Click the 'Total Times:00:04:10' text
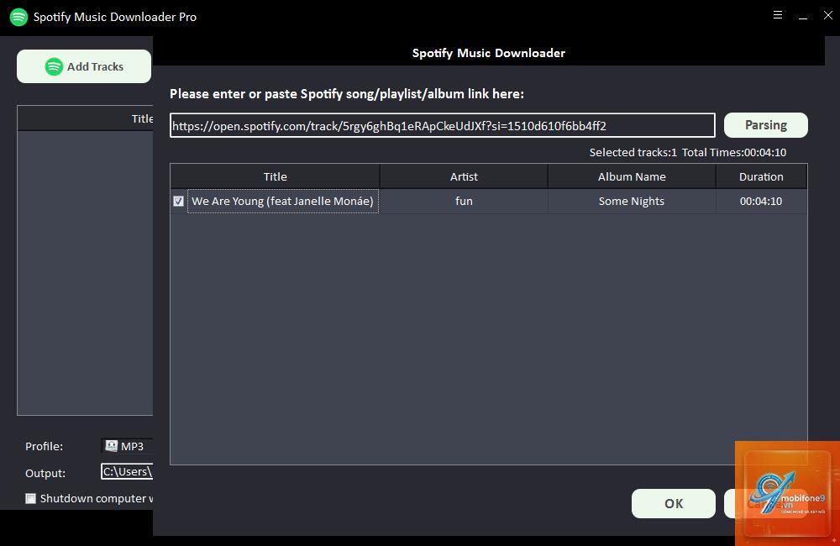The height and width of the screenshot is (546, 840). tap(734, 152)
